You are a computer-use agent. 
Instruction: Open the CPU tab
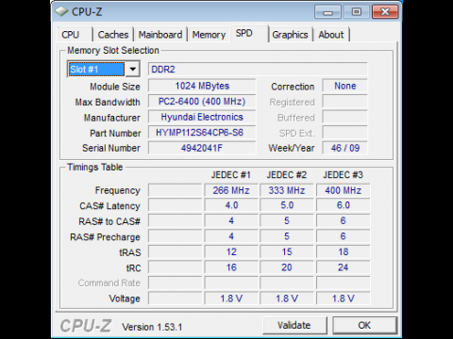tap(75, 35)
